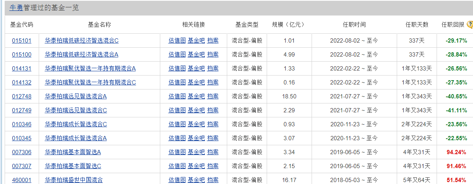Click the help icon beside 任职回报
This screenshot has width=473, height=184.
coord(470,25)
